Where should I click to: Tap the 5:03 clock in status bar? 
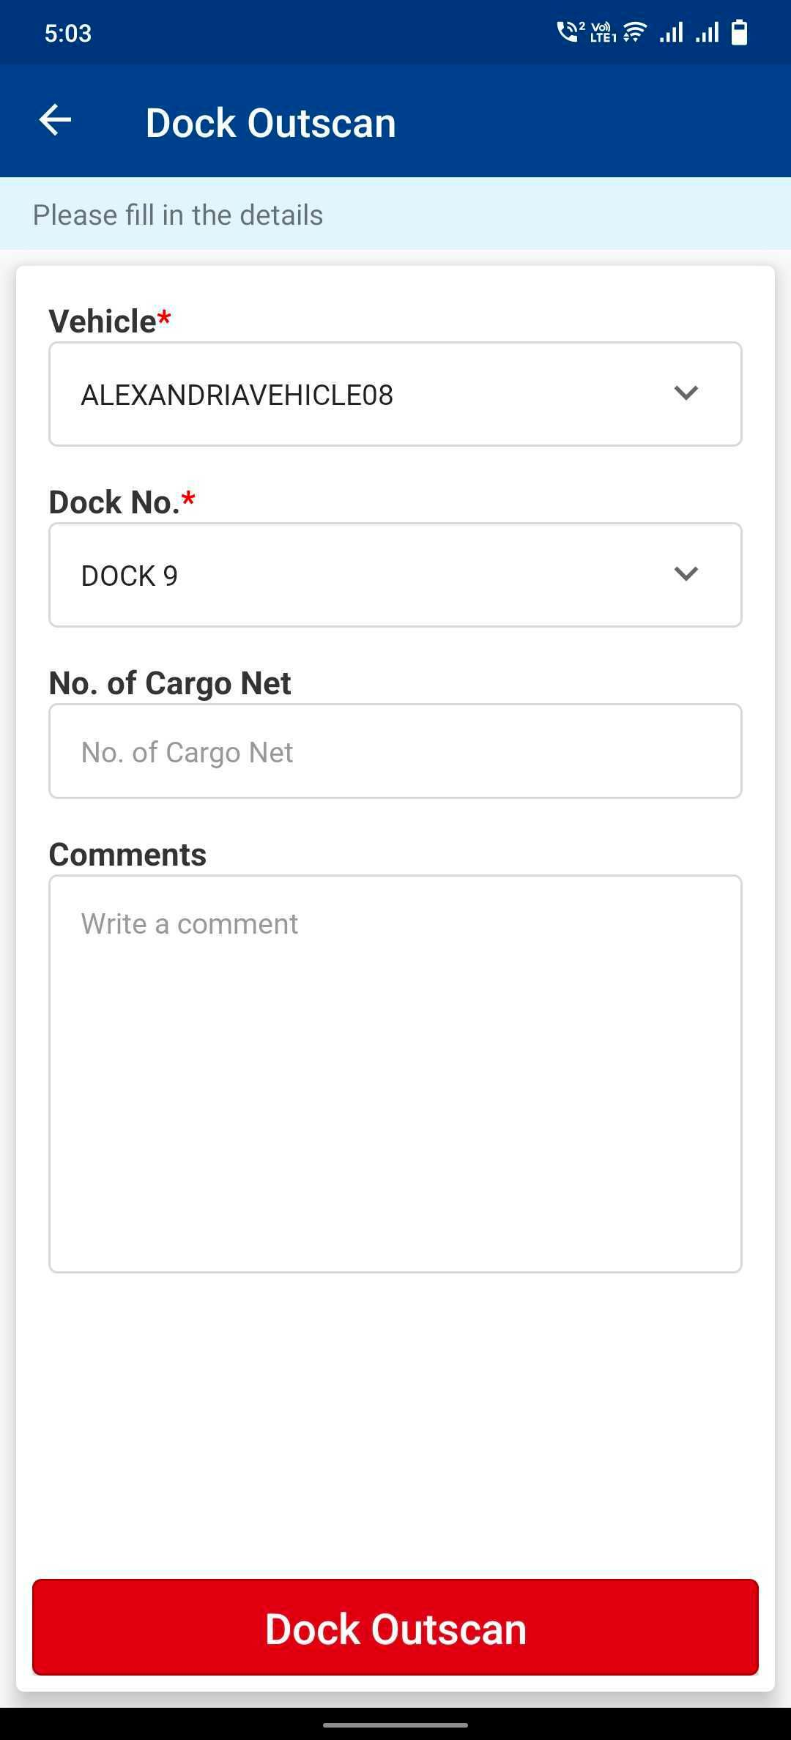tap(68, 33)
